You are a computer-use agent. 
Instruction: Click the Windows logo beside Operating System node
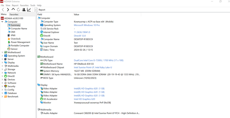6,56
